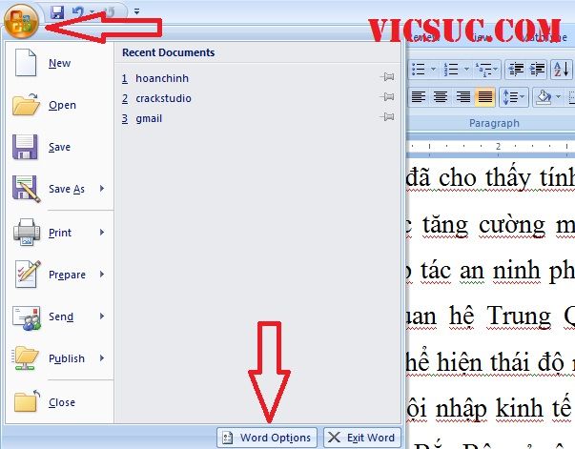Click the Sort A-Z icon

point(562,69)
